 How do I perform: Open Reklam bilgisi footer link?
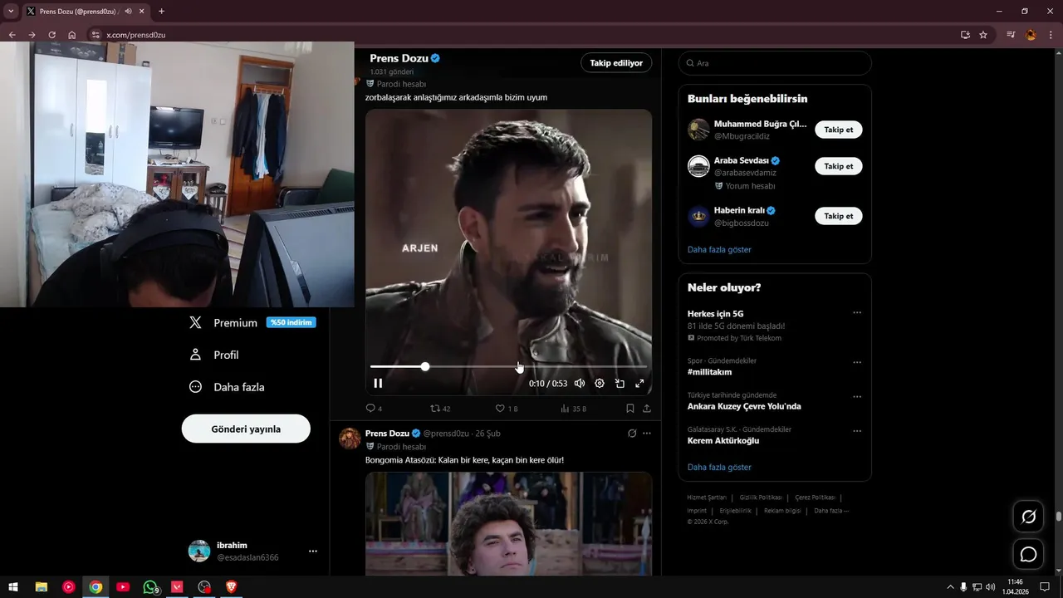[x=782, y=511]
